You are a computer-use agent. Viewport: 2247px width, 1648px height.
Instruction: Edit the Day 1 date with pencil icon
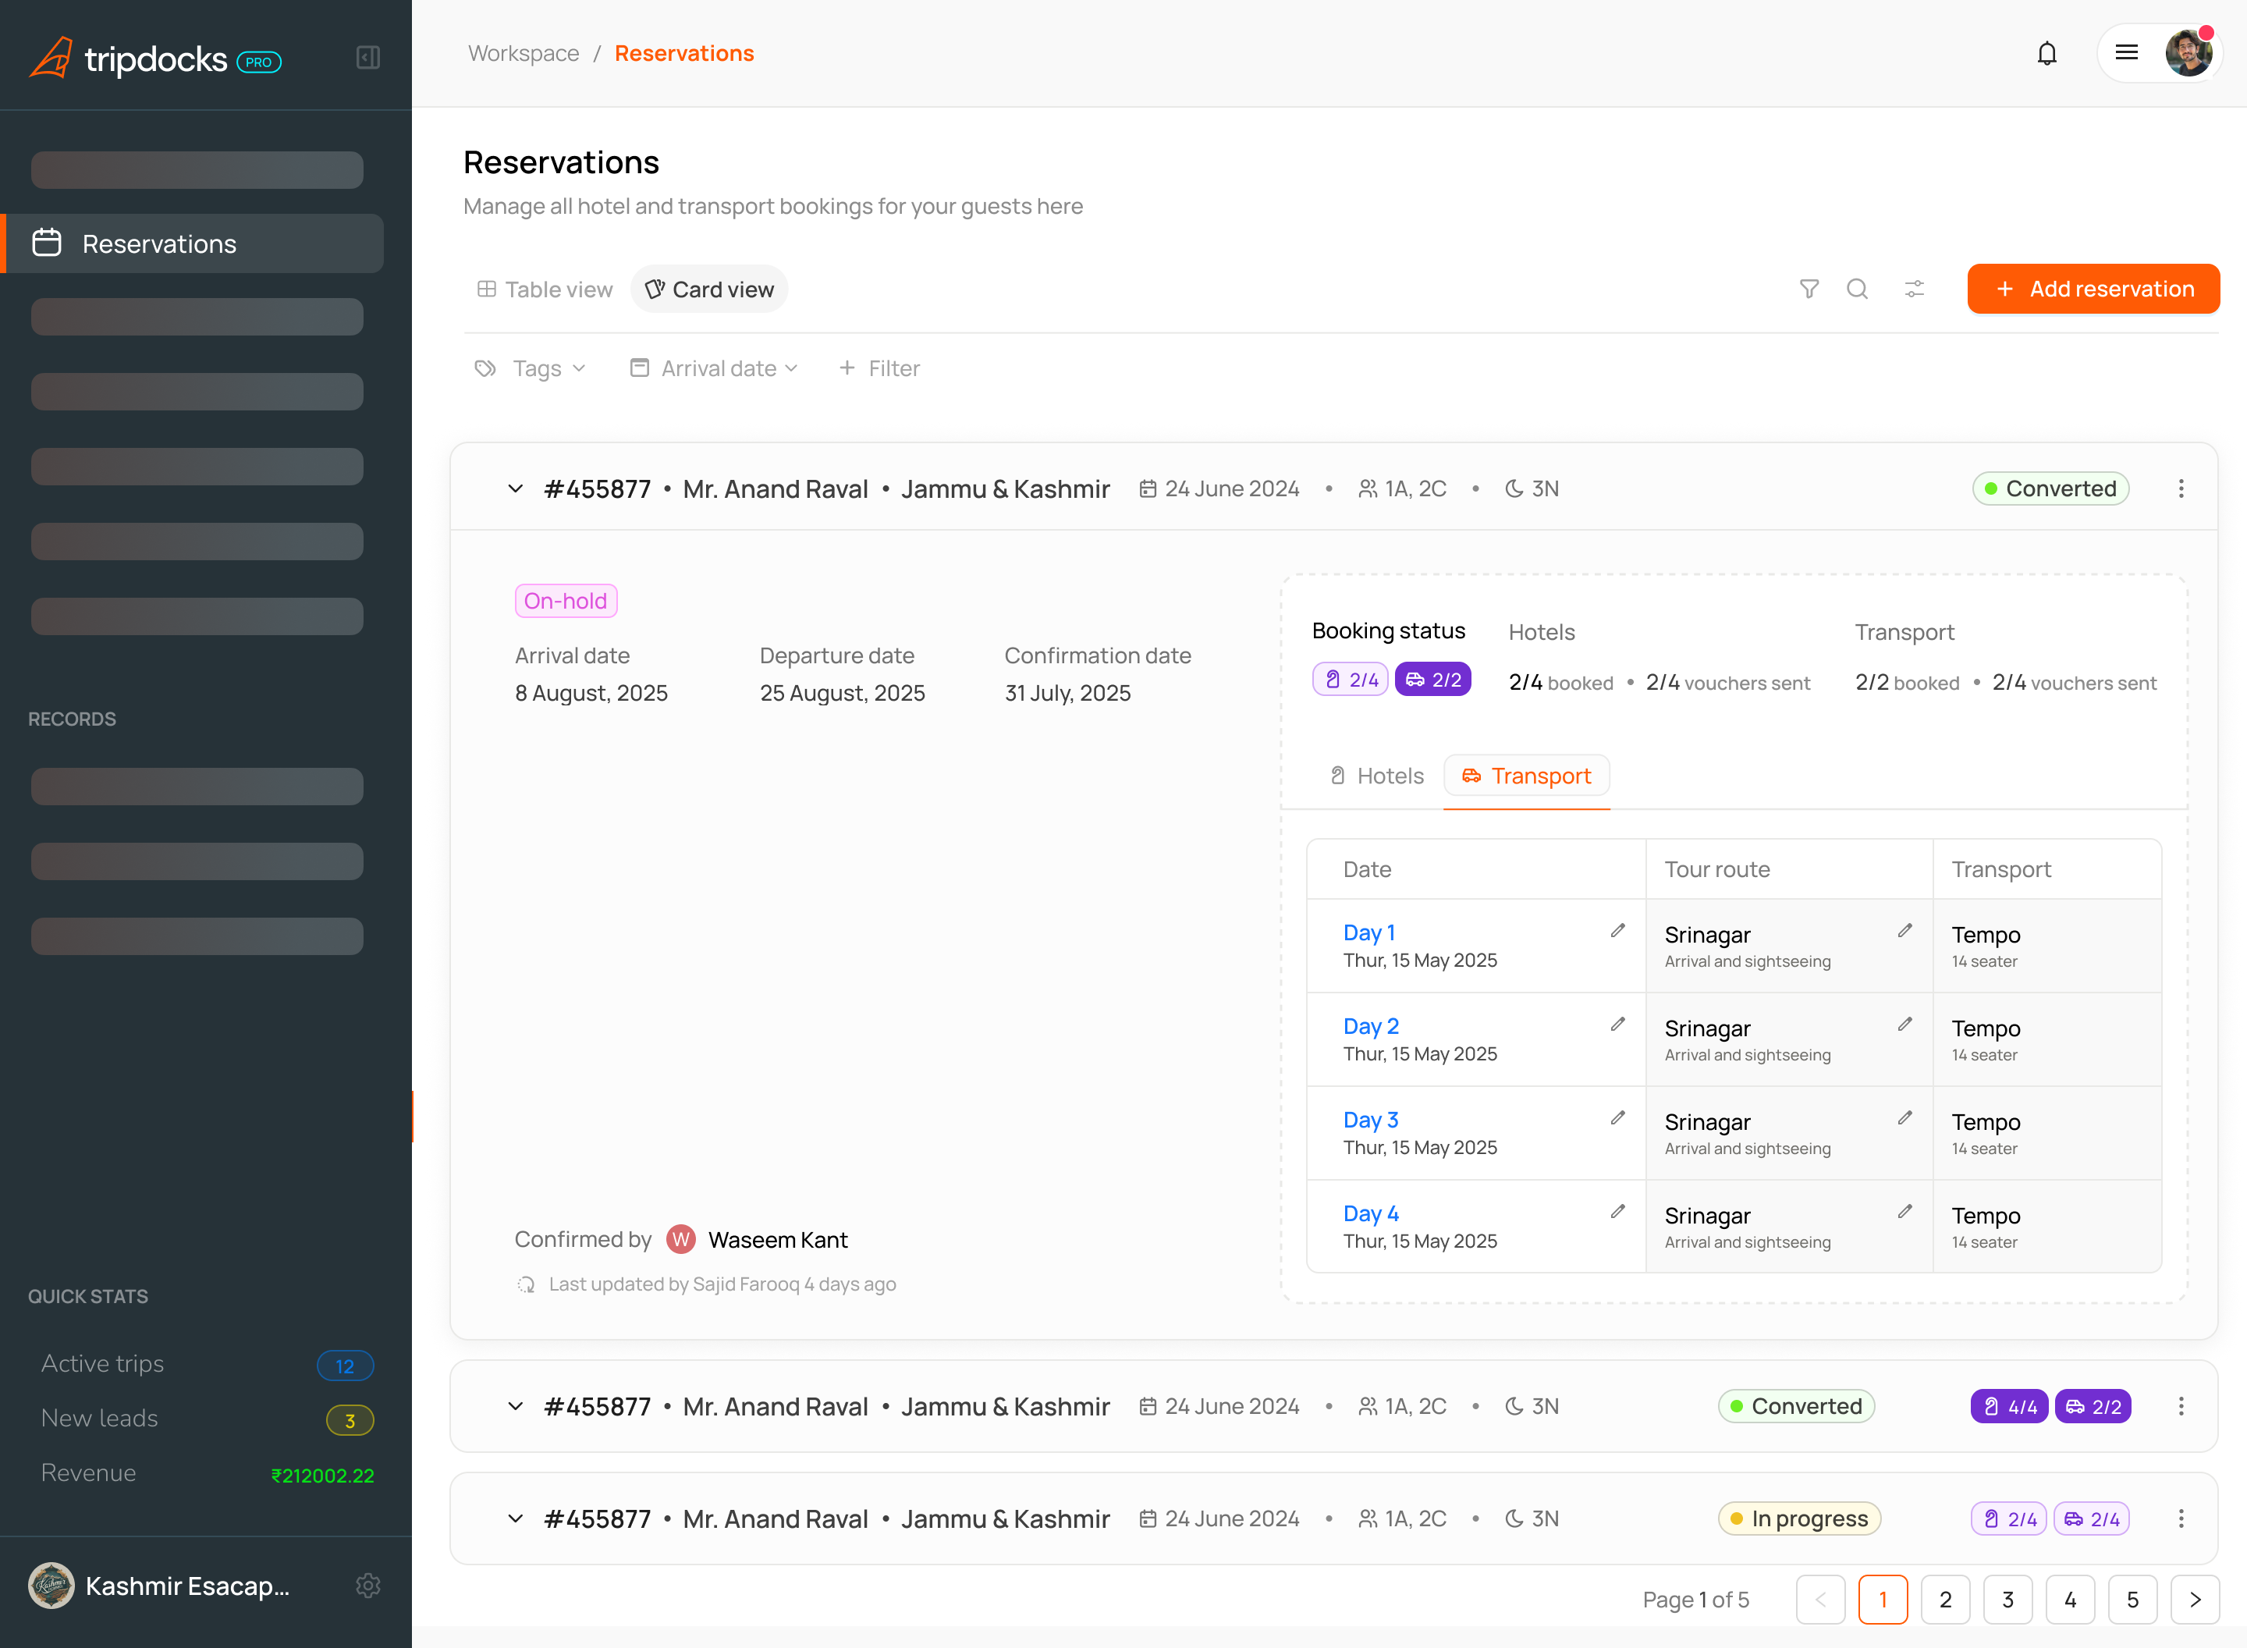pos(1617,931)
